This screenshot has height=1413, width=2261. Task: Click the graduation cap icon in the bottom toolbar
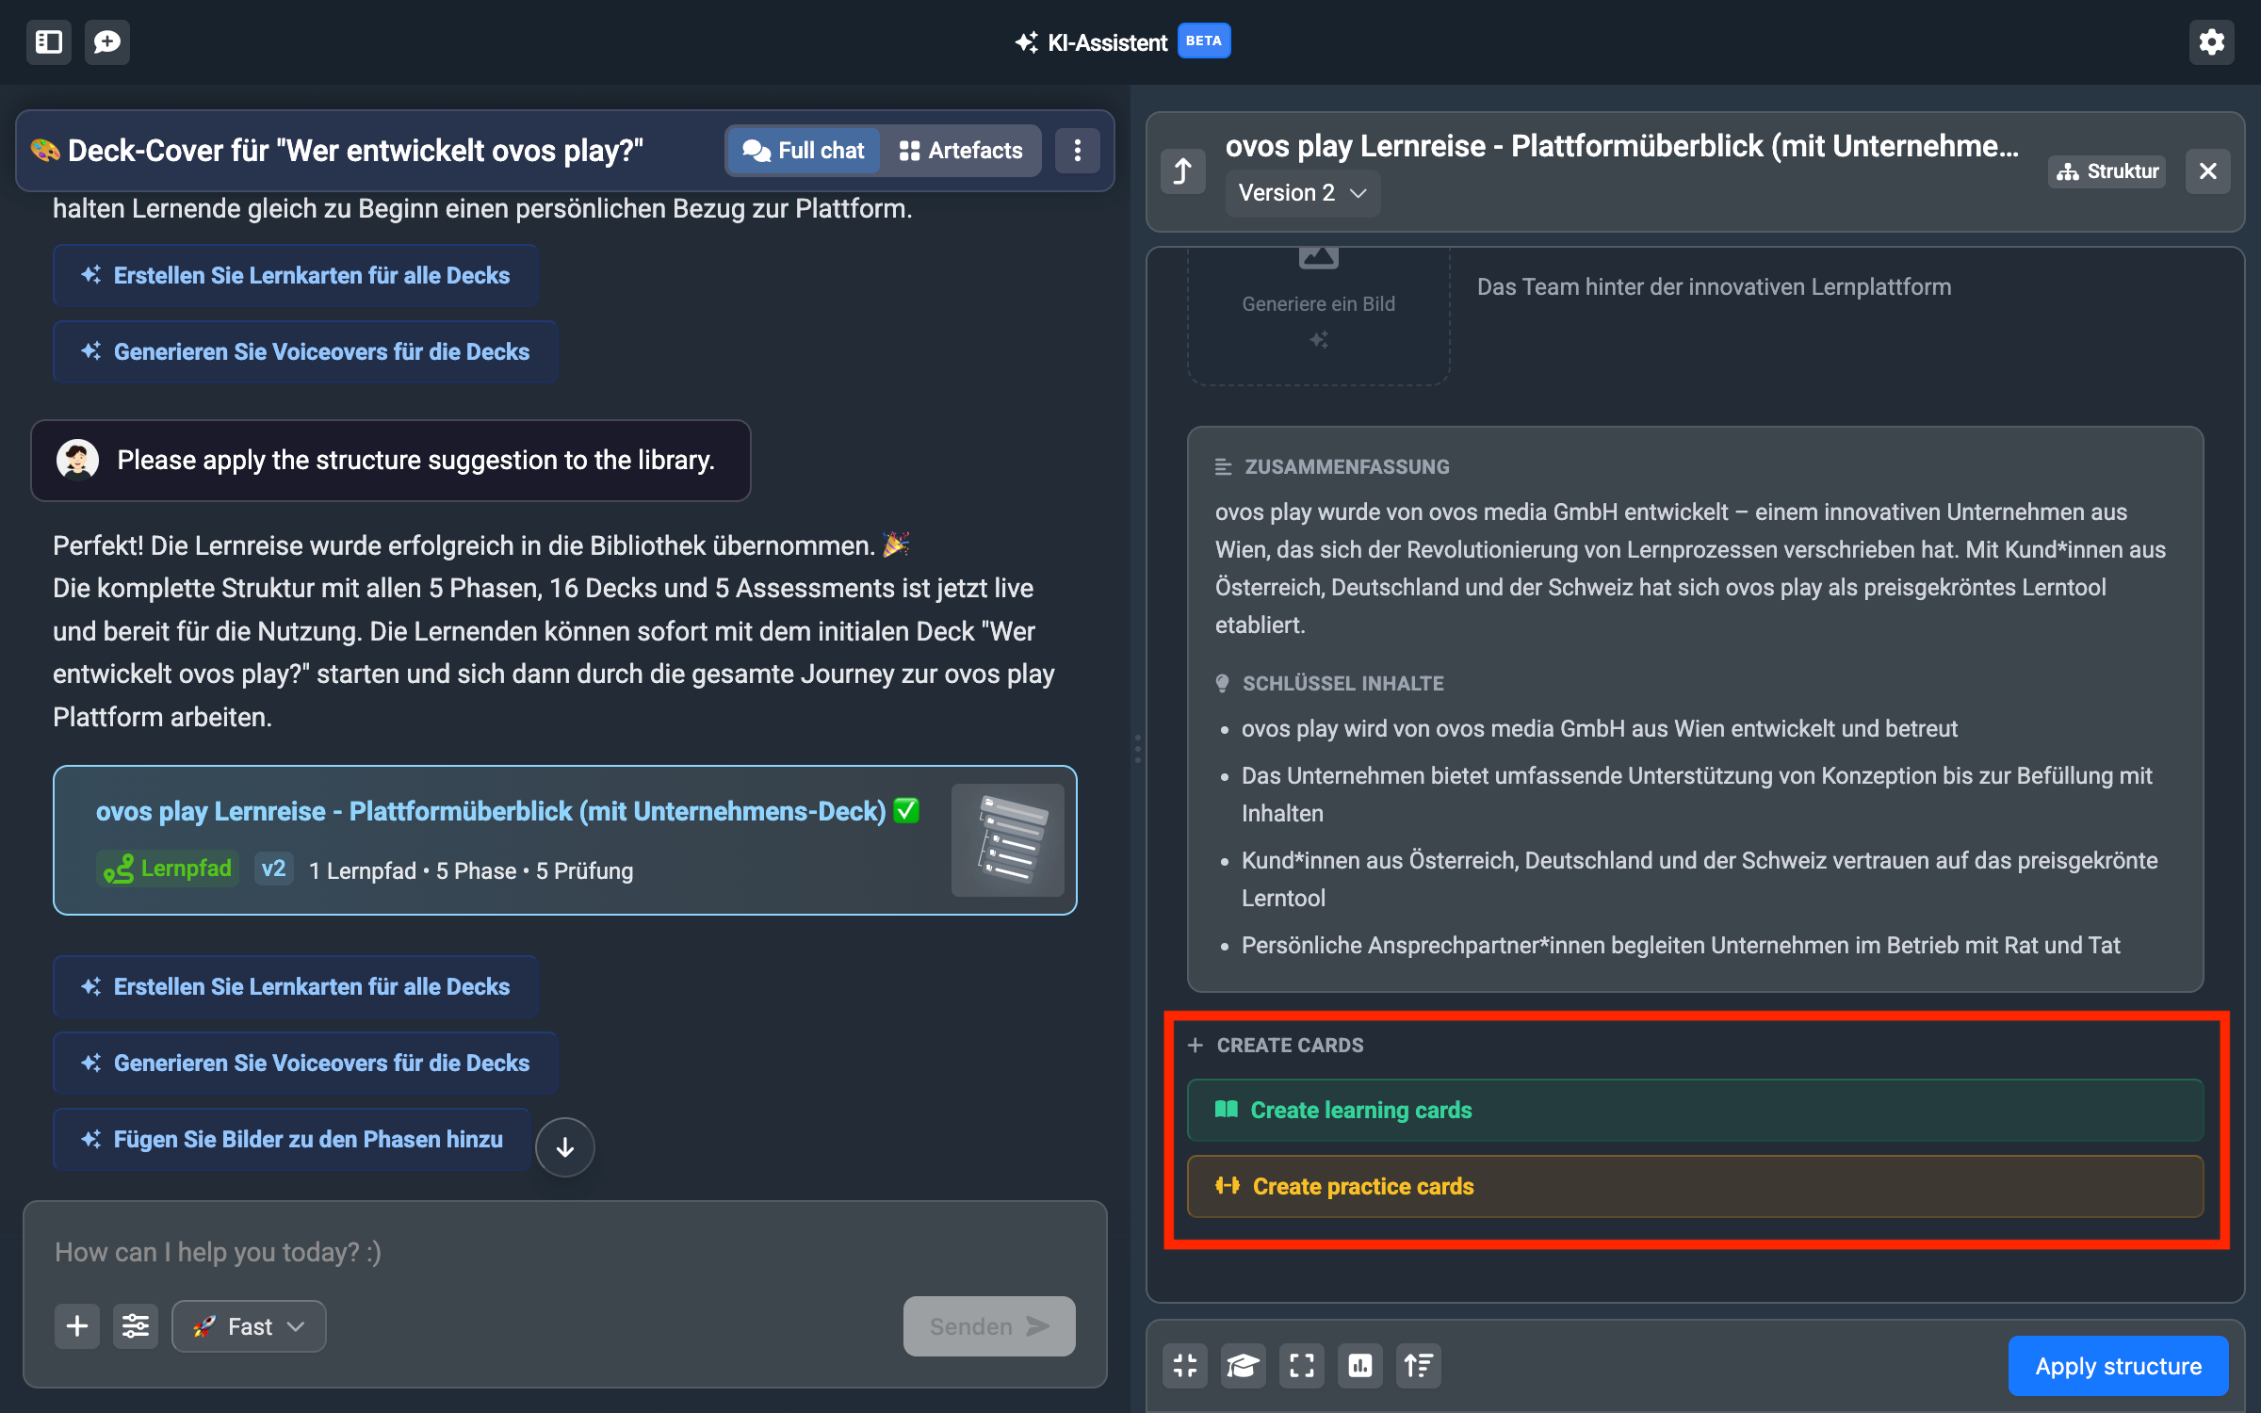point(1243,1365)
